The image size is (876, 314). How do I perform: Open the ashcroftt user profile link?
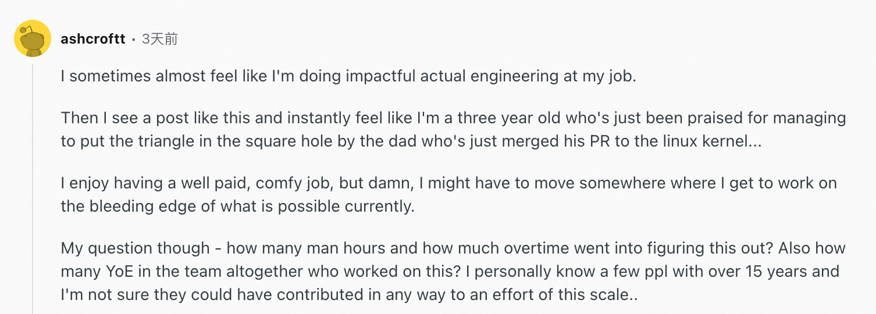pos(92,39)
